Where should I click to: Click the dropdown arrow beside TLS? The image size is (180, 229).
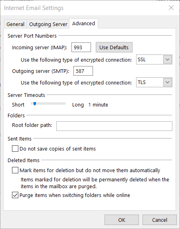point(167,82)
